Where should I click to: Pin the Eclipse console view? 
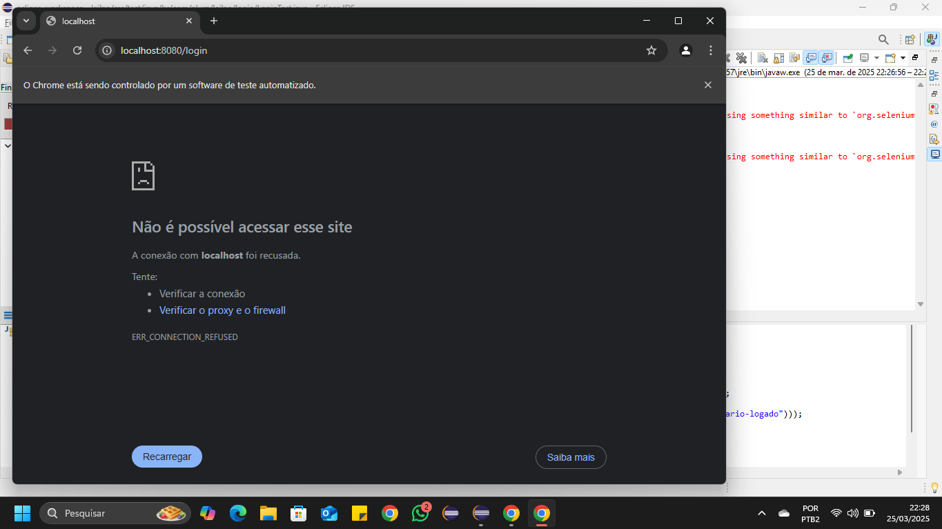coord(848,59)
